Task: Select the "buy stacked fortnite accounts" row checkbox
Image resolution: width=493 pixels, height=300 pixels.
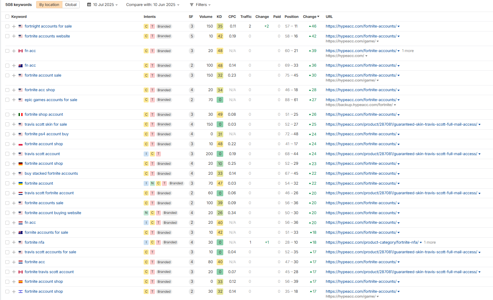Action: 7,173
